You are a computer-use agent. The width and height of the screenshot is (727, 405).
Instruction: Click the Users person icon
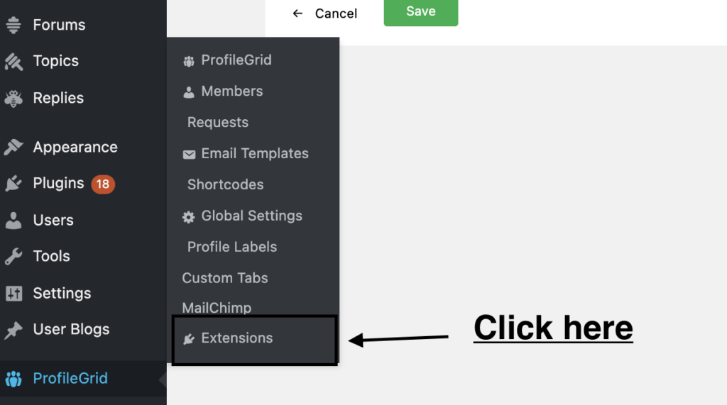13,221
